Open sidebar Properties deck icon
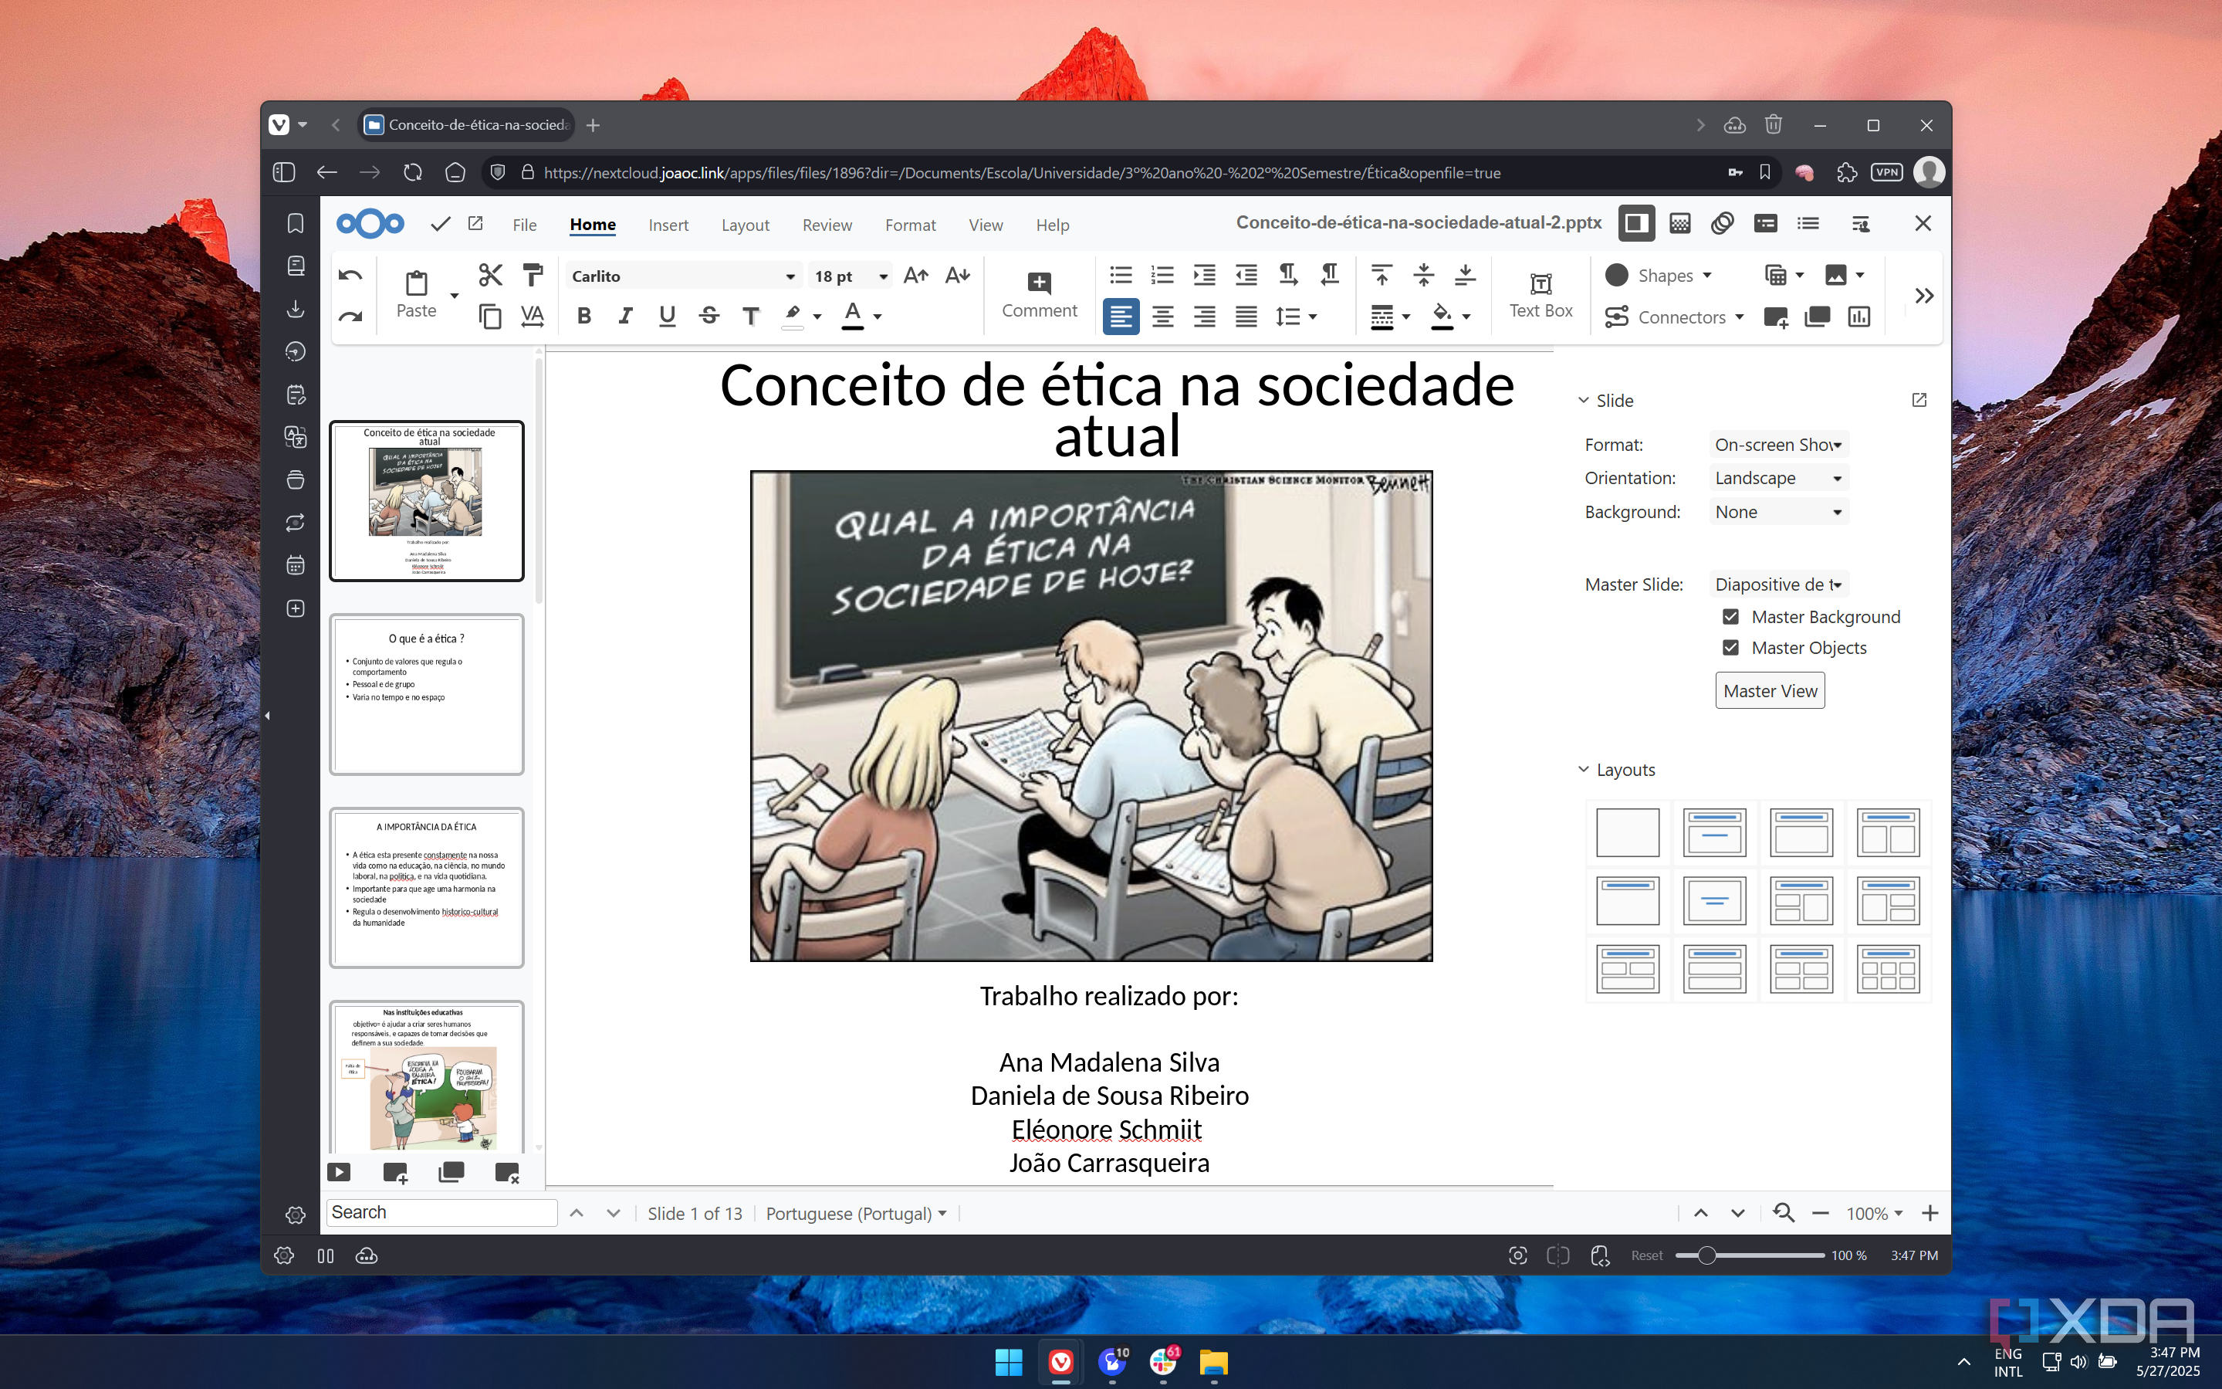Screen dimensions: 2222x1389 tap(1635, 223)
